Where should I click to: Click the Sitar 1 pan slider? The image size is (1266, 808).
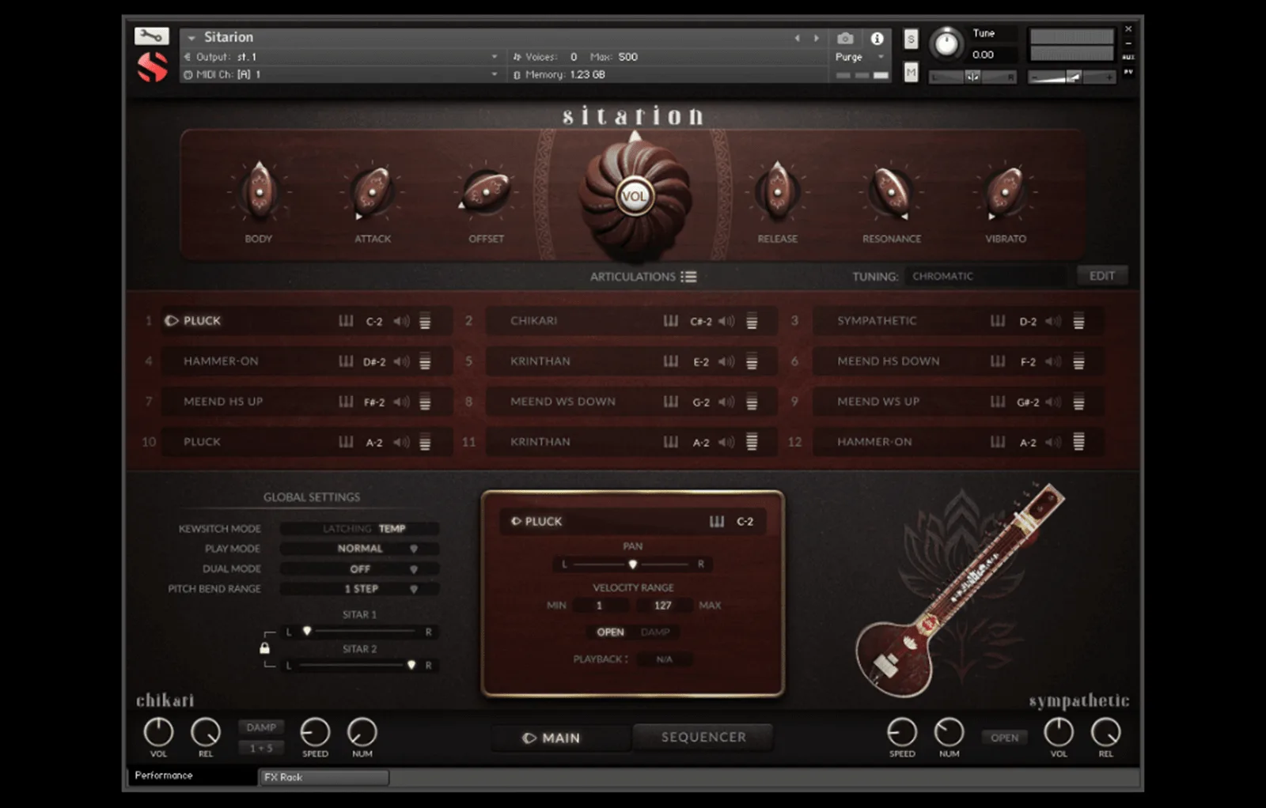[x=358, y=632]
